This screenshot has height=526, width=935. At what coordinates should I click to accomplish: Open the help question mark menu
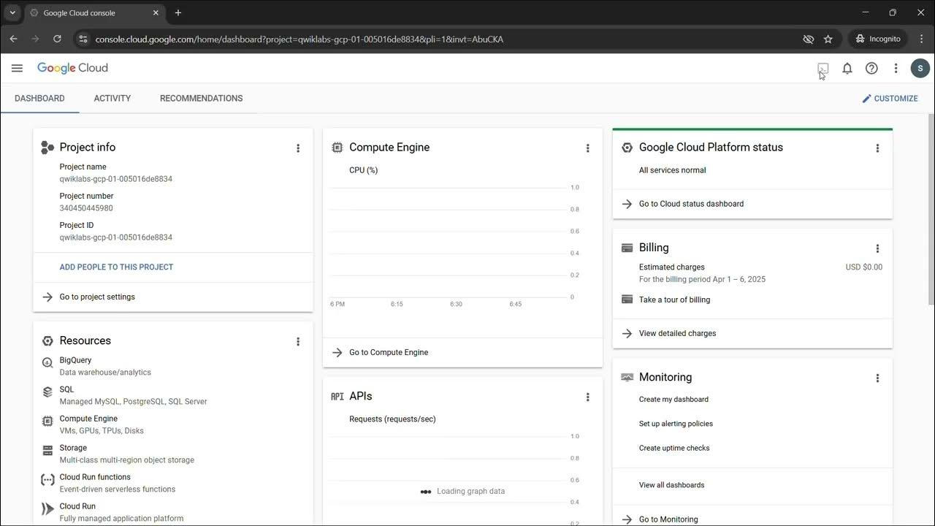click(x=871, y=68)
